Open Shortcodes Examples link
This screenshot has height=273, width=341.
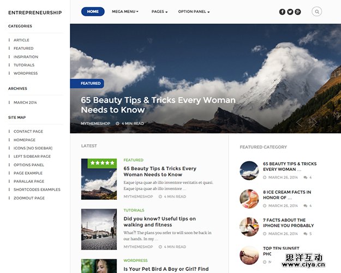pos(37,189)
